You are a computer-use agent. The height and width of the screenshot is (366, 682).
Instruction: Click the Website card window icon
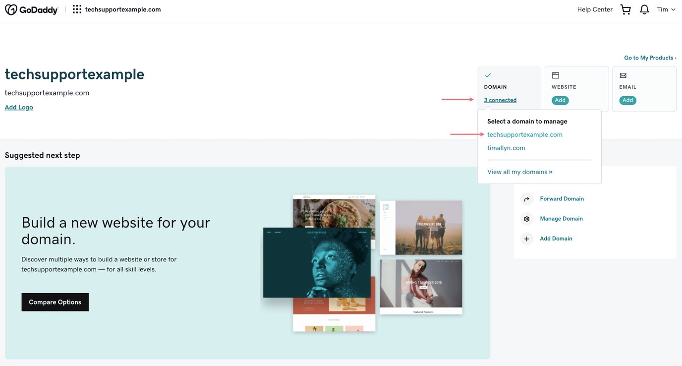click(555, 75)
